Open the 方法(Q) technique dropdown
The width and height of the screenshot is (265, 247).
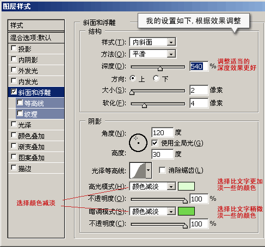pos(171,54)
